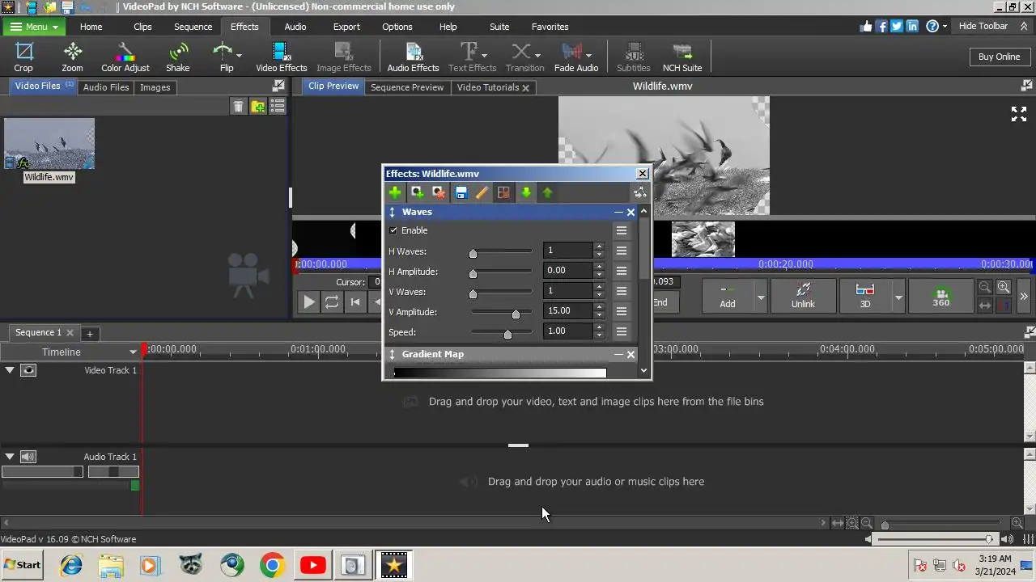The image size is (1036, 582).
Task: Go to clip start button
Action: pos(355,302)
